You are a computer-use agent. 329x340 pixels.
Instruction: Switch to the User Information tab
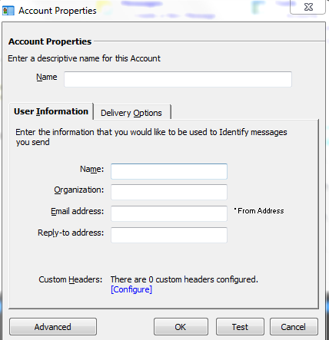[51, 111]
